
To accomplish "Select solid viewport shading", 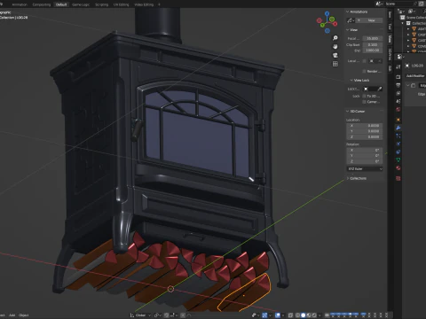I will (303, 315).
